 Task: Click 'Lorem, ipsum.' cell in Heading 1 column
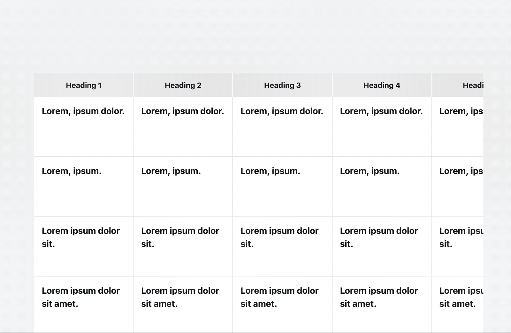72,171
